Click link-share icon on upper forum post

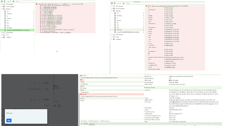[35, 83]
